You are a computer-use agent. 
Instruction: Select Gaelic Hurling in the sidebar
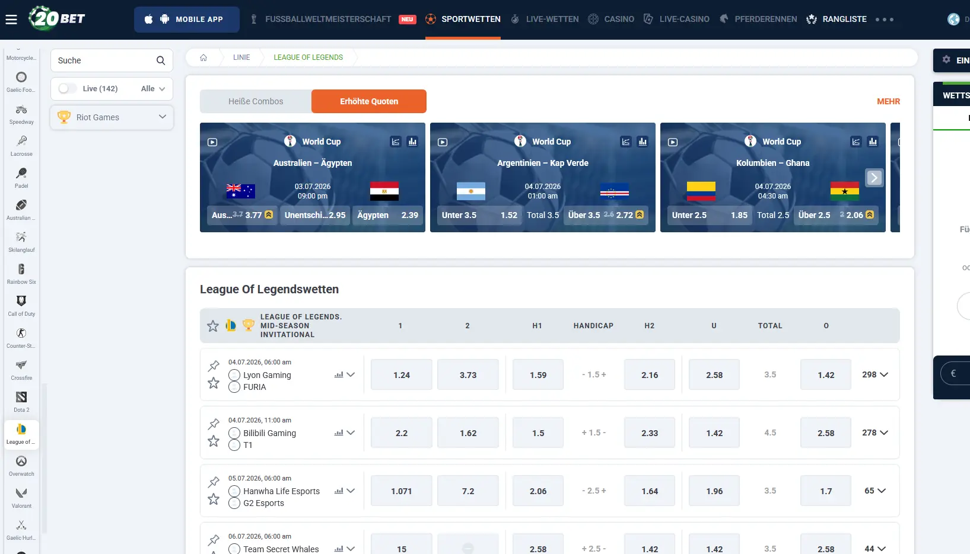coord(21,530)
